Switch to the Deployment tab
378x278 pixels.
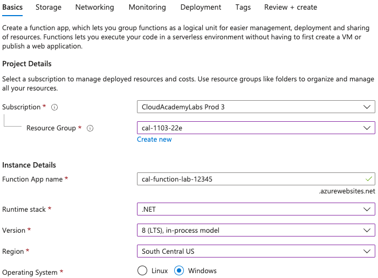click(201, 8)
